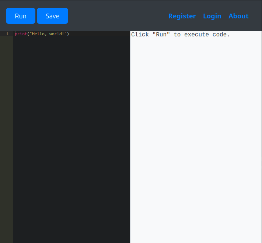This screenshot has height=243, width=262.
Task: Click the opening parenthesis after print
Action: pos(28,34)
